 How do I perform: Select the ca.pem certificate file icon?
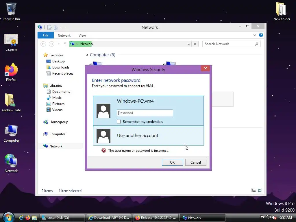pos(11,43)
